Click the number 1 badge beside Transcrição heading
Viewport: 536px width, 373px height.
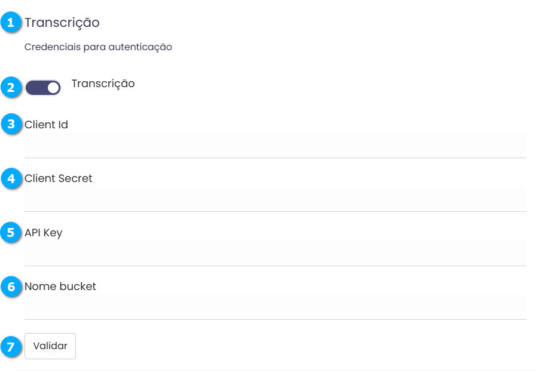[x=10, y=23]
